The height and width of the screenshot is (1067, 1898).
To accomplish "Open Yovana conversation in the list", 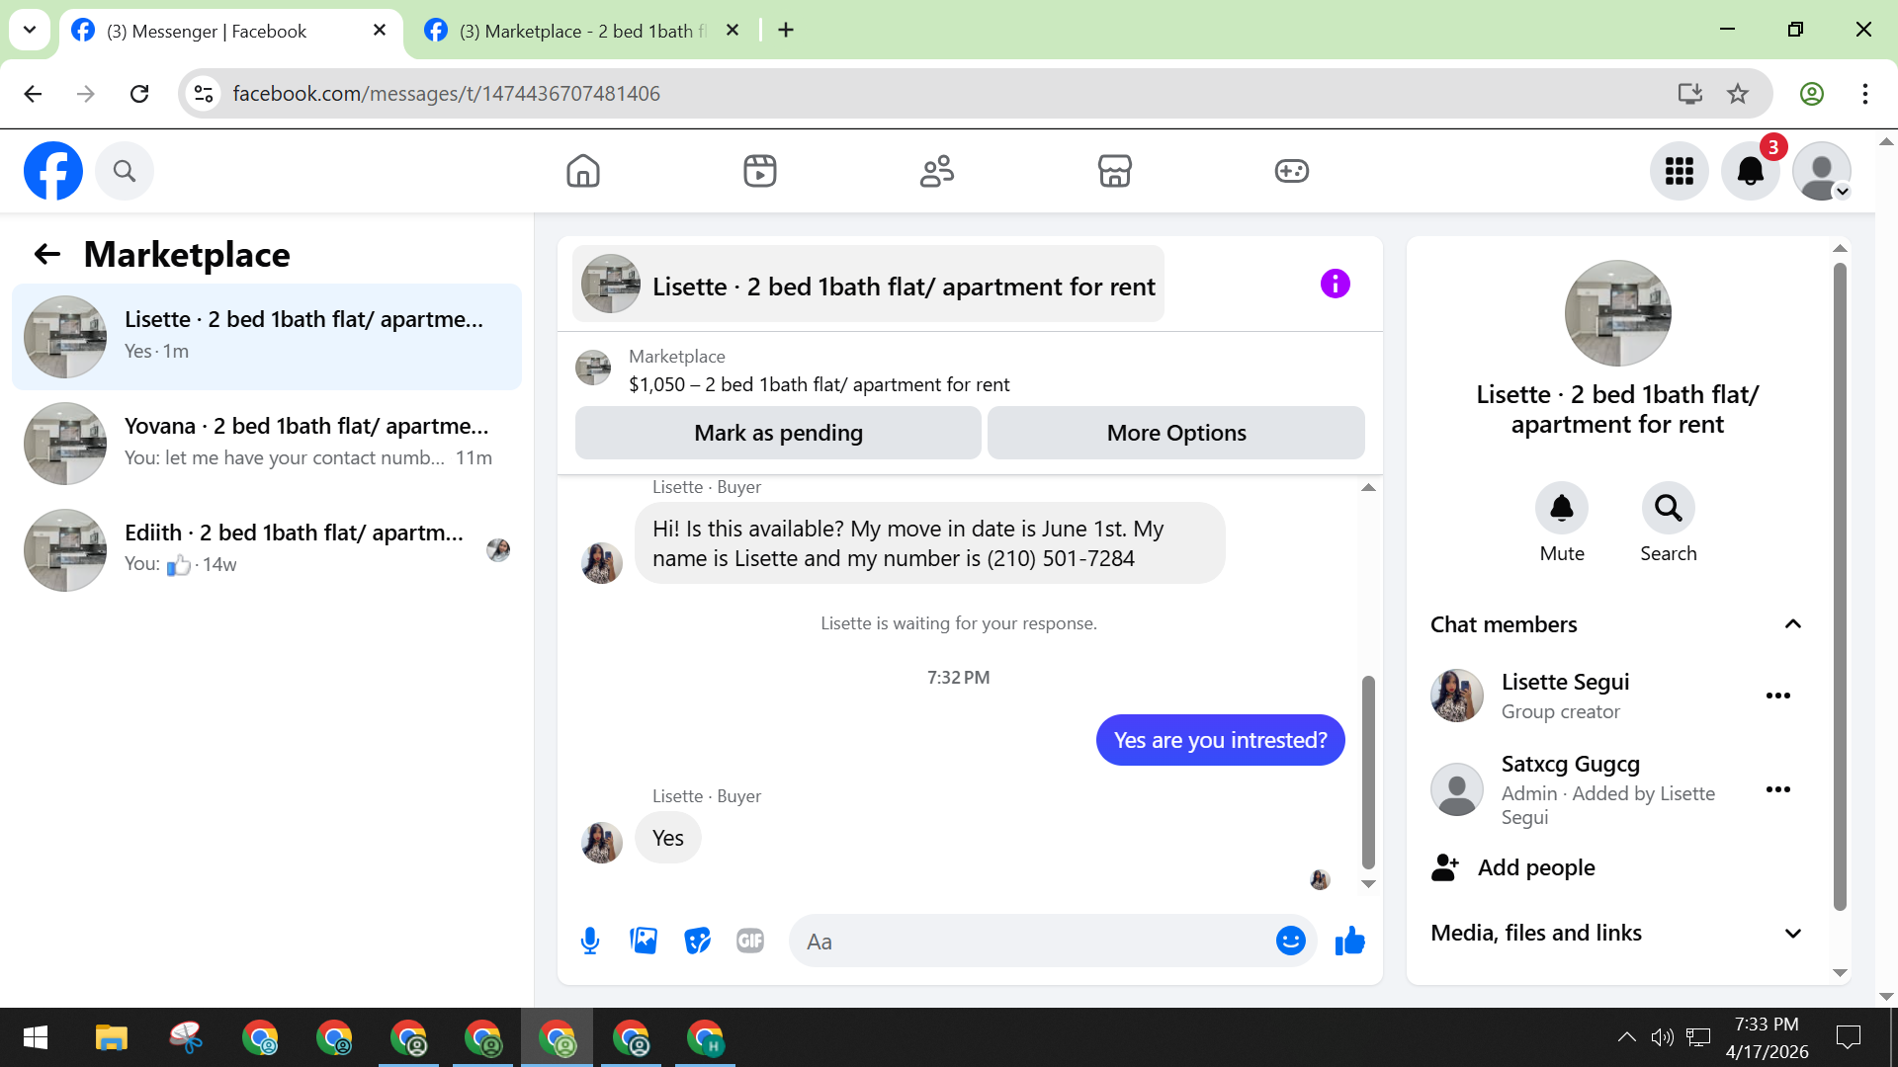I will tap(267, 442).
